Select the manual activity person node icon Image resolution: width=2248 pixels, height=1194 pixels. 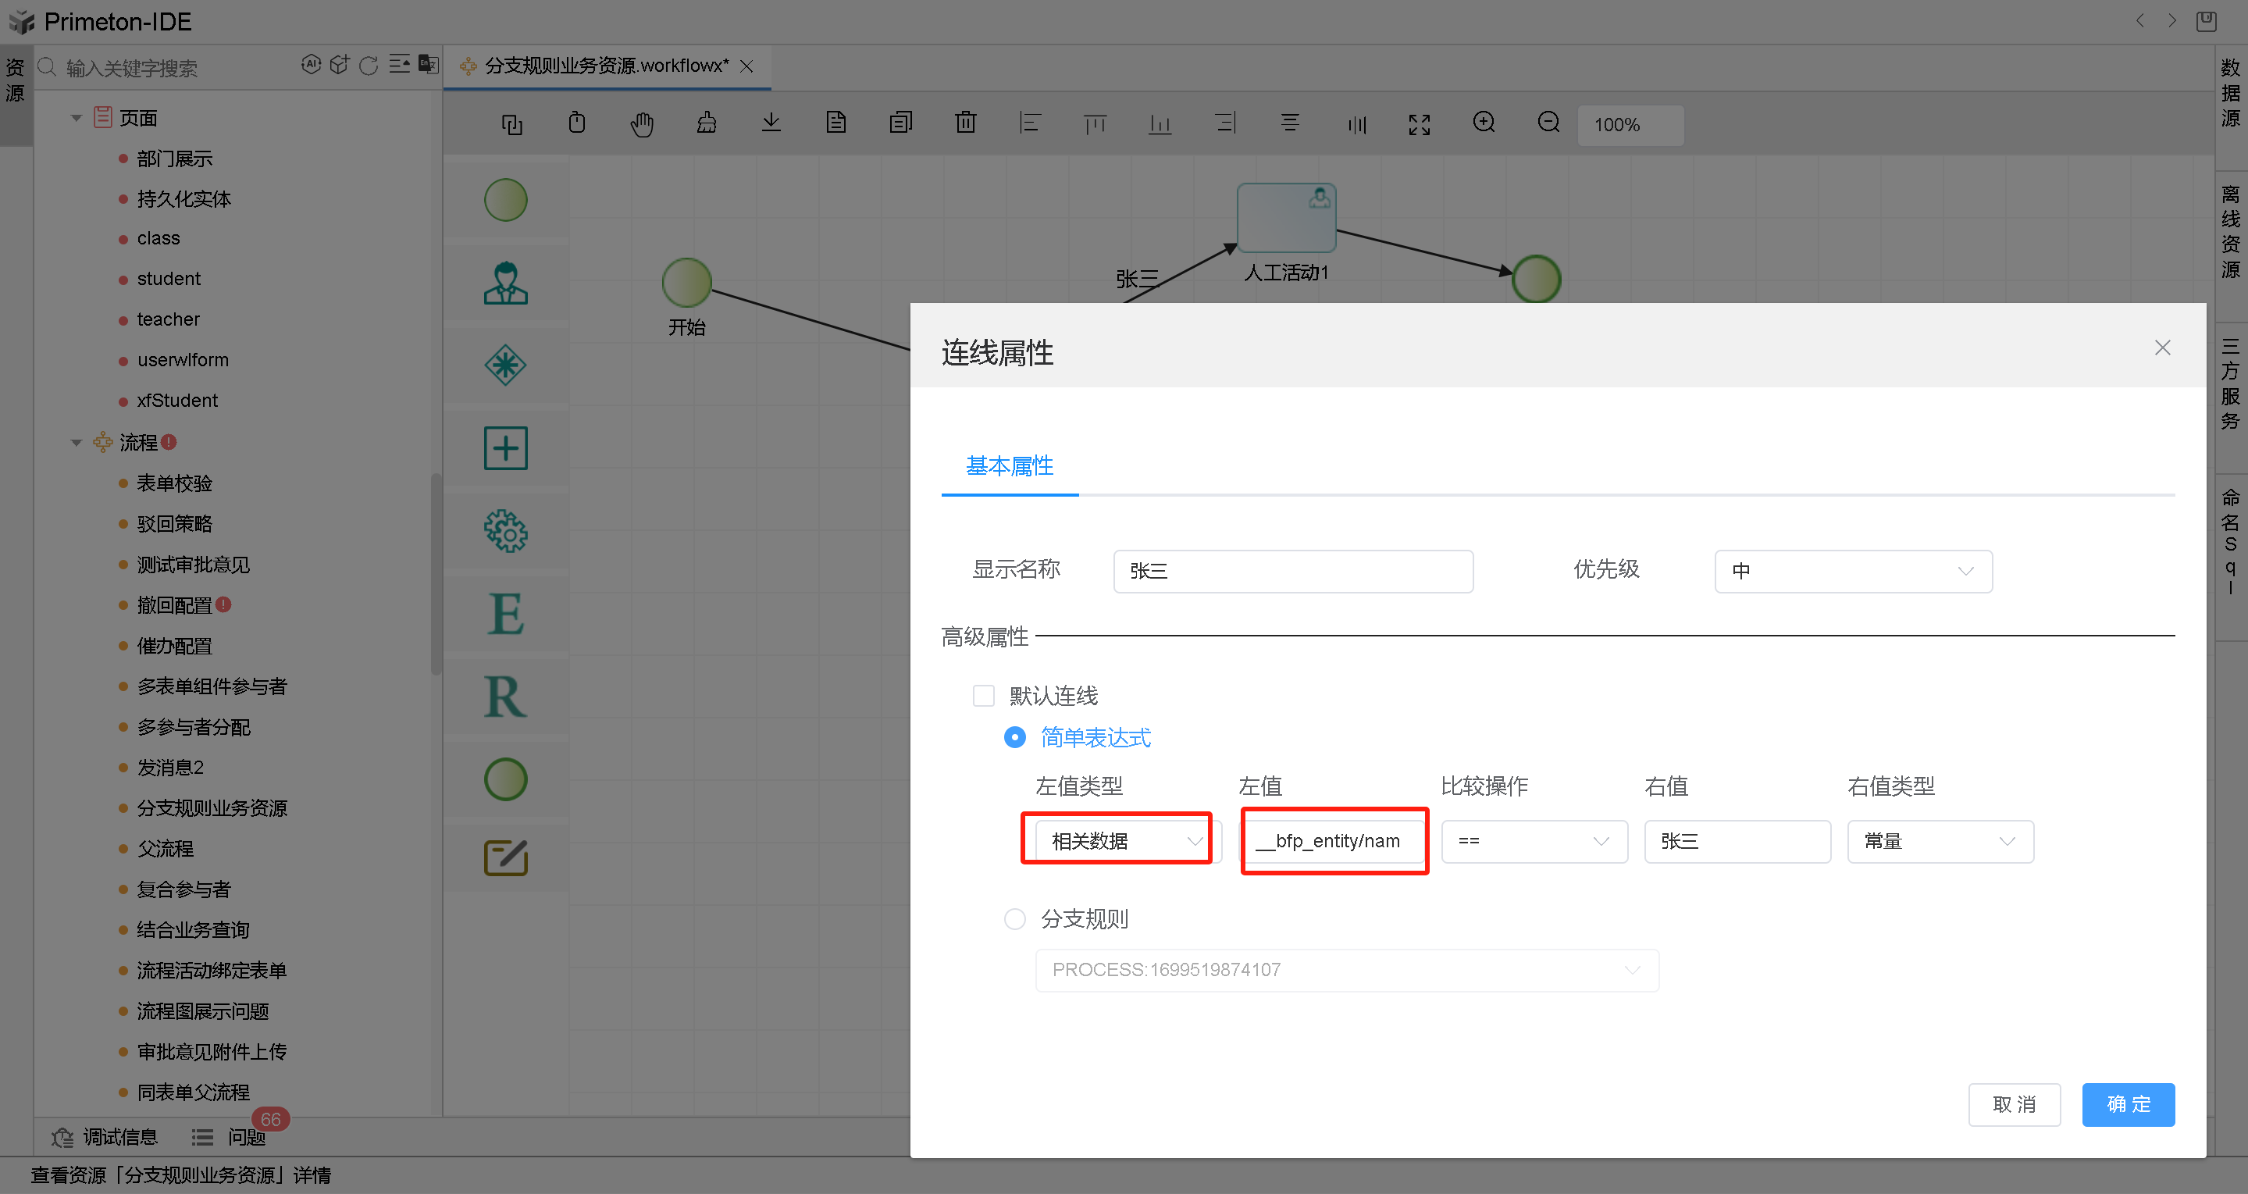[x=505, y=283]
